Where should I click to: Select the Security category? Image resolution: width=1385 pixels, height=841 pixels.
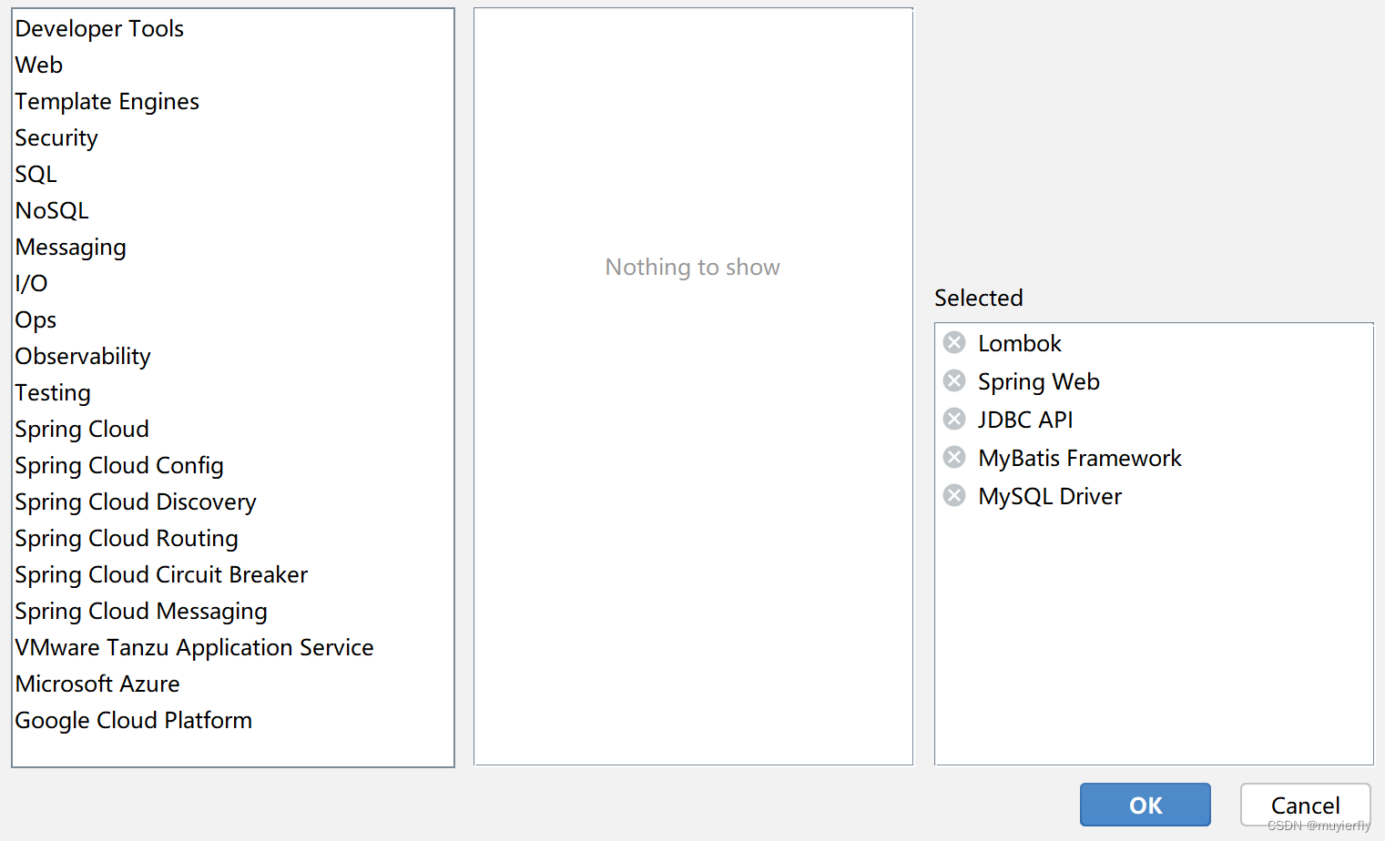coord(233,137)
